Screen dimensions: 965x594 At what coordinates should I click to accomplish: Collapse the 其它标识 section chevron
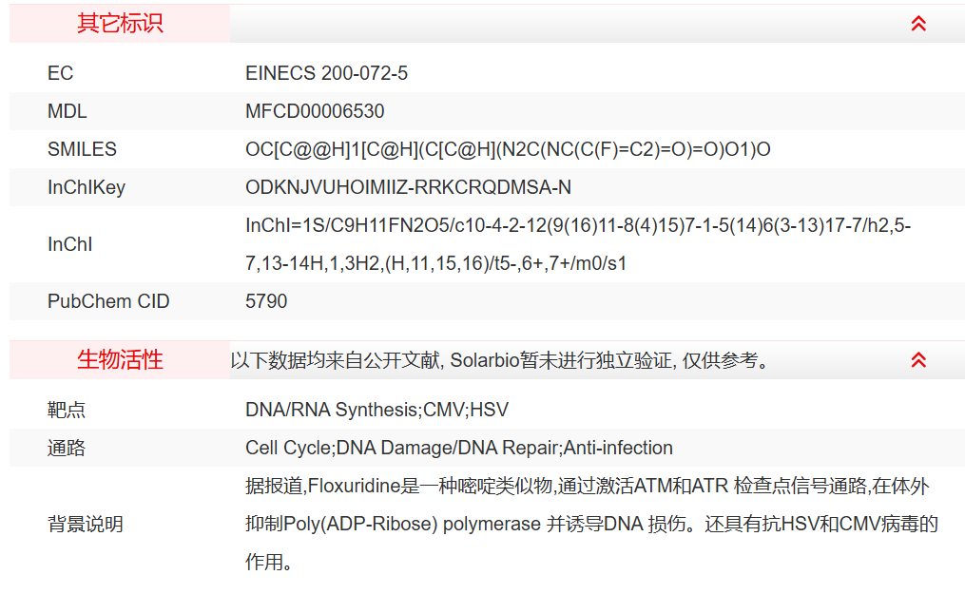[x=918, y=24]
